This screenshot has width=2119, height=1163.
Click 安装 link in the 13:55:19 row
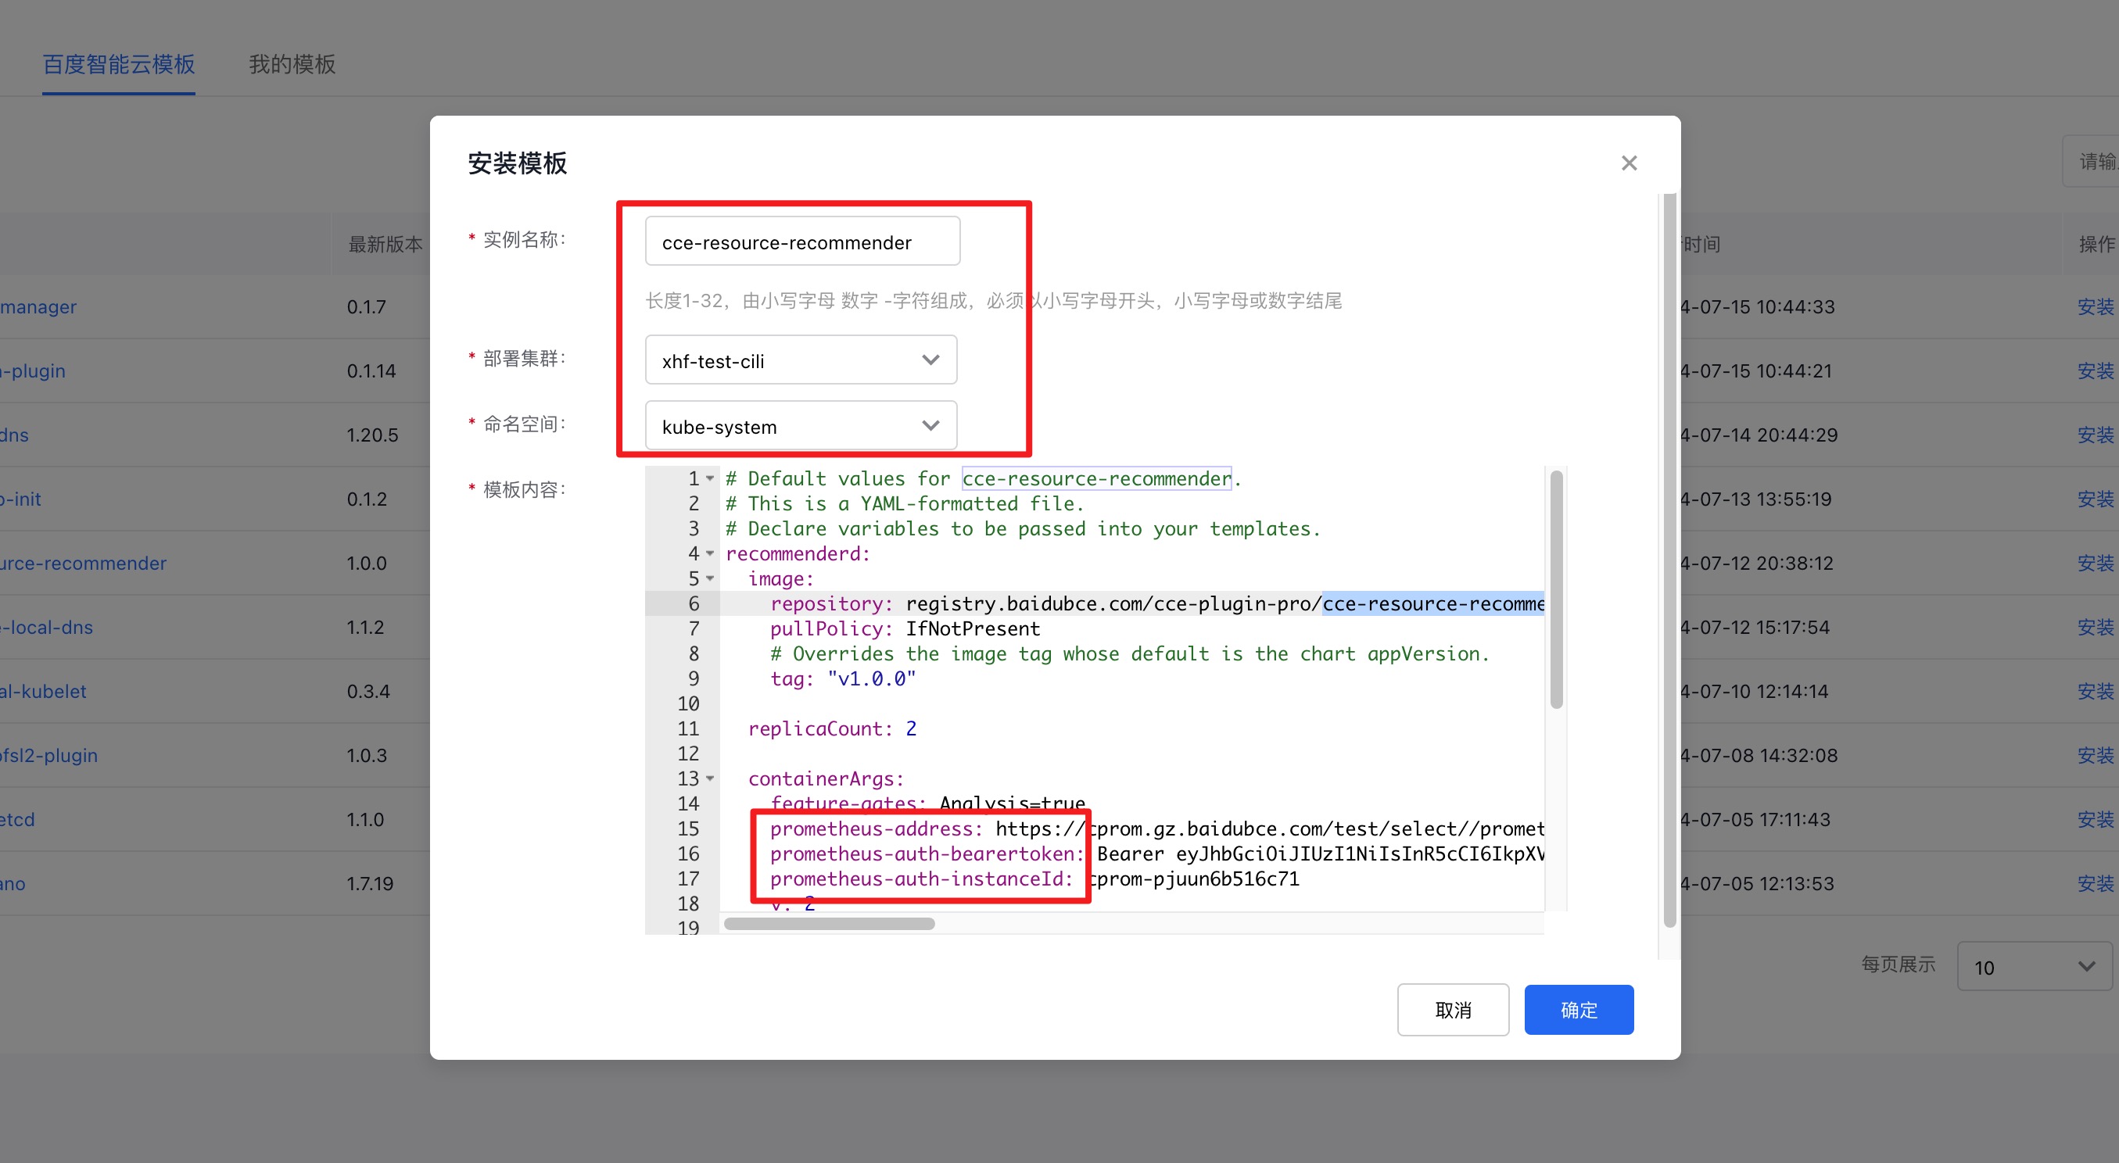[x=2095, y=499]
